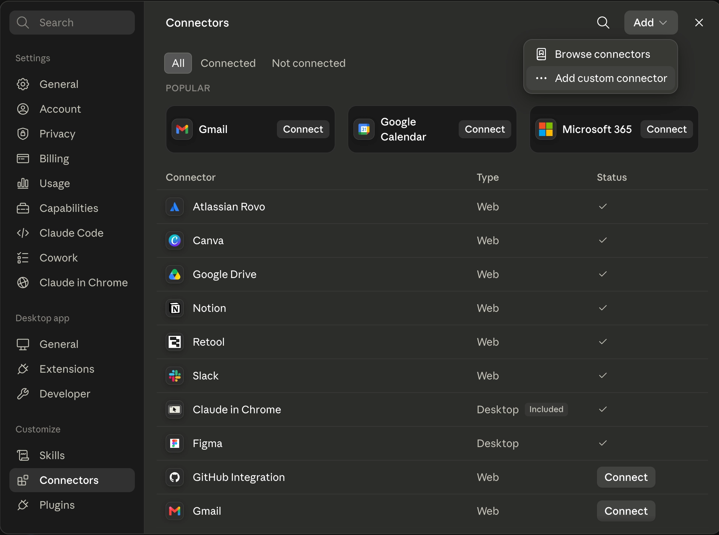
Task: Open the Billing section
Action: (x=72, y=159)
